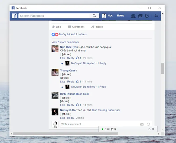Click the Comment button on post
Viewport: 176px width, 143px height.
76,27
